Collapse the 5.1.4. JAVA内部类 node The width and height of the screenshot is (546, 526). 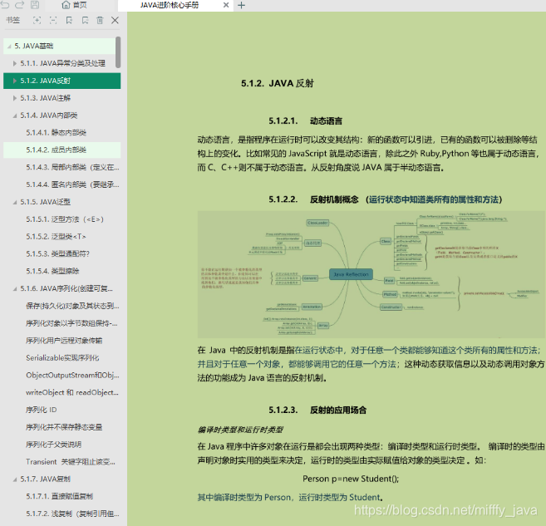15,116
